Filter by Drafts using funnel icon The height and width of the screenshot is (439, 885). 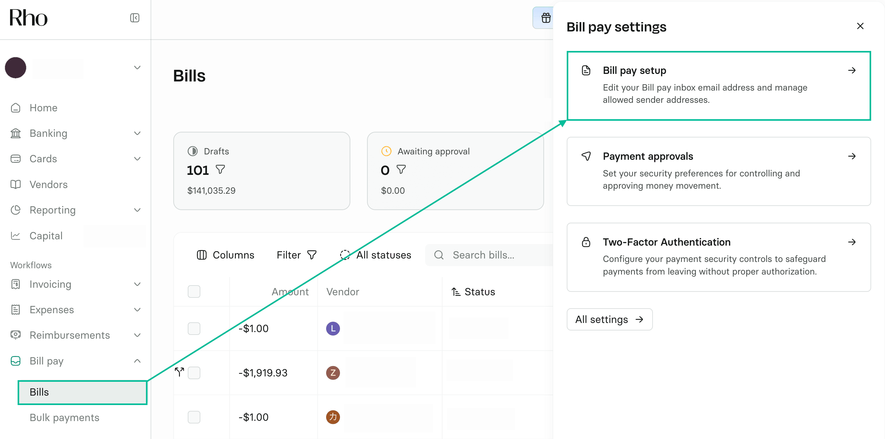pos(220,170)
